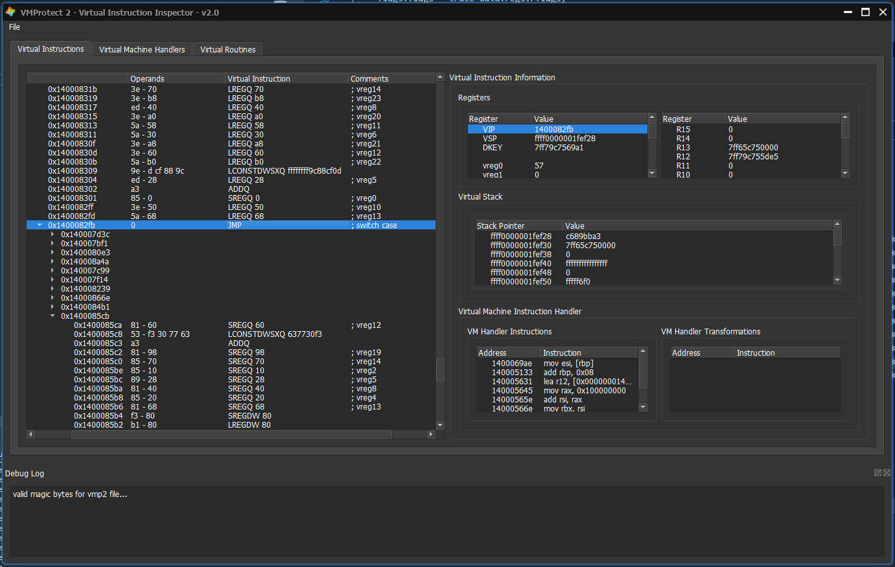Click the Operands column header
895x567 pixels.
click(x=177, y=78)
